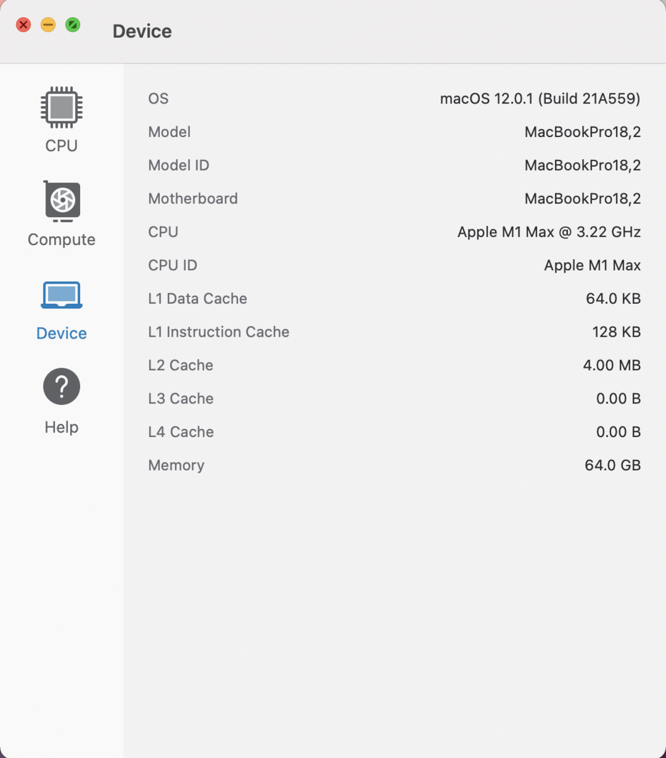Open the CPU benchmark section icon
666x758 pixels.
coord(61,107)
